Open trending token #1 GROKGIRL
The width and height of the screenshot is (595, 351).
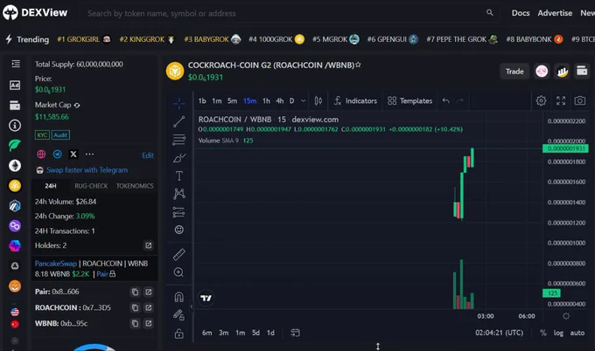coord(84,39)
